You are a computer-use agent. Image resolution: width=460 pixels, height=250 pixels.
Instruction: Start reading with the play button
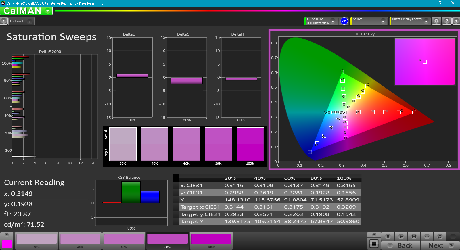(x=401, y=236)
